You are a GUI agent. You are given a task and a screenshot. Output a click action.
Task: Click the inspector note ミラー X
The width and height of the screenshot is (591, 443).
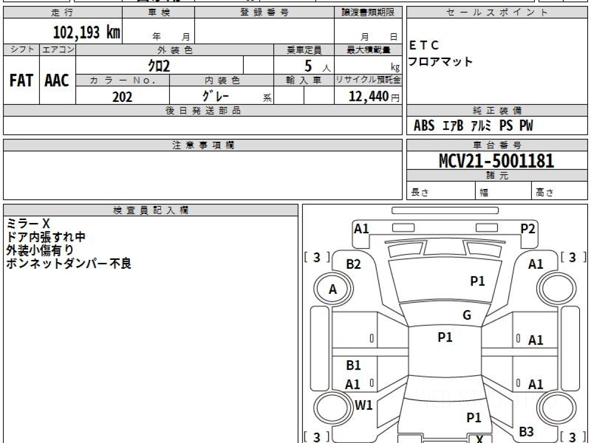28,223
